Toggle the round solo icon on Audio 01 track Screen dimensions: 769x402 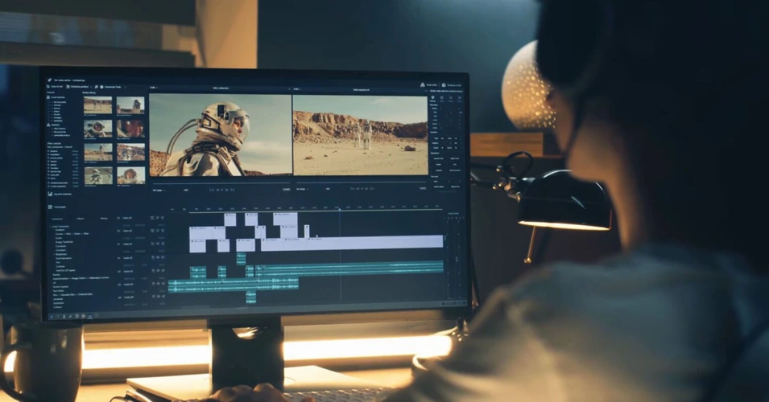158,257
